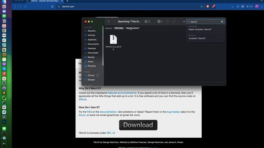The width and height of the screenshot is (264, 148).
Task: Open Lightroom from the Dock
Action: click(x=4, y=122)
